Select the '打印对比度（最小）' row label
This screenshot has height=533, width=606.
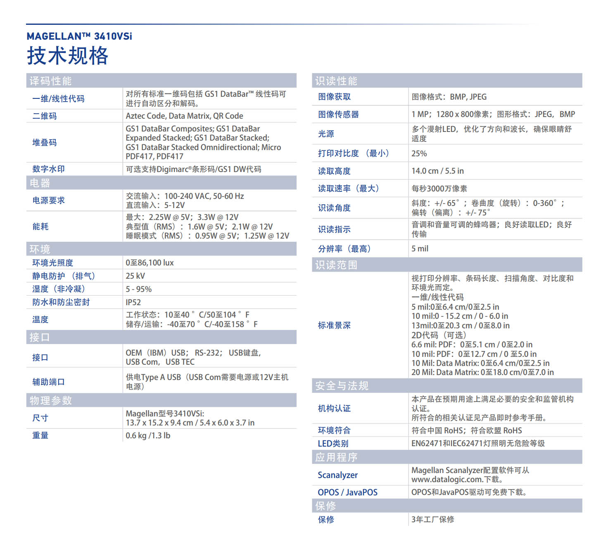click(354, 153)
